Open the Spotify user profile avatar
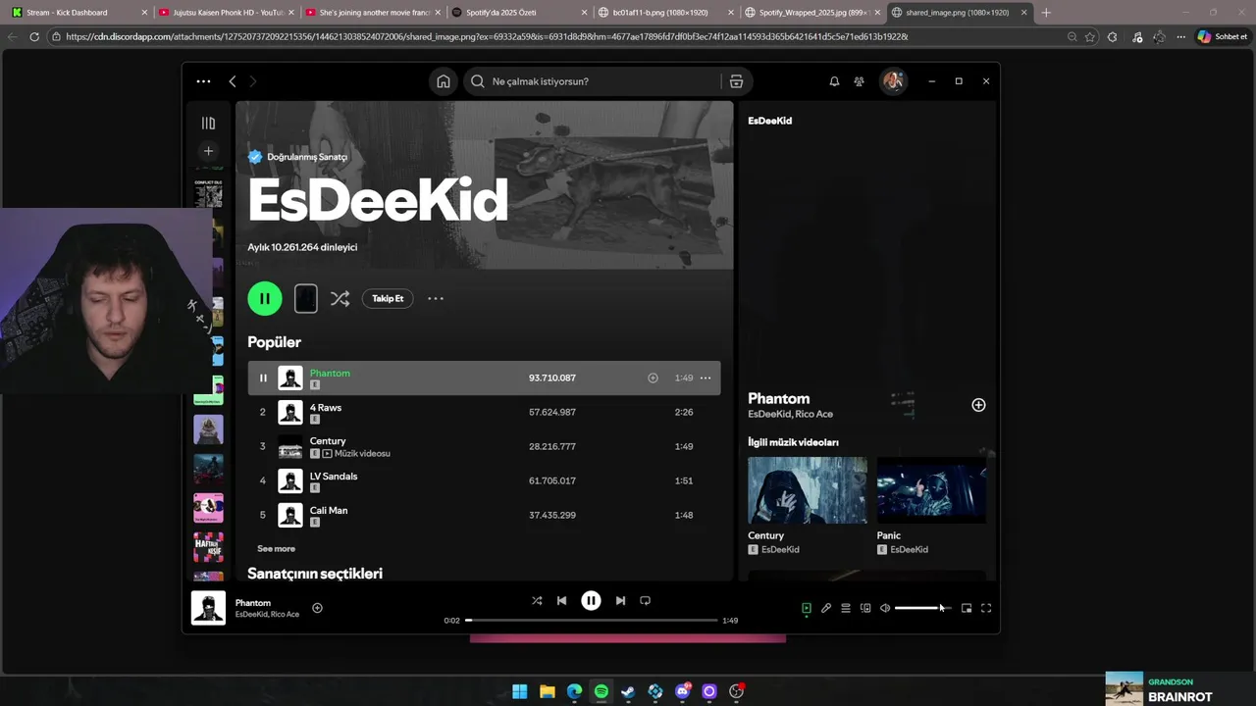 point(893,81)
